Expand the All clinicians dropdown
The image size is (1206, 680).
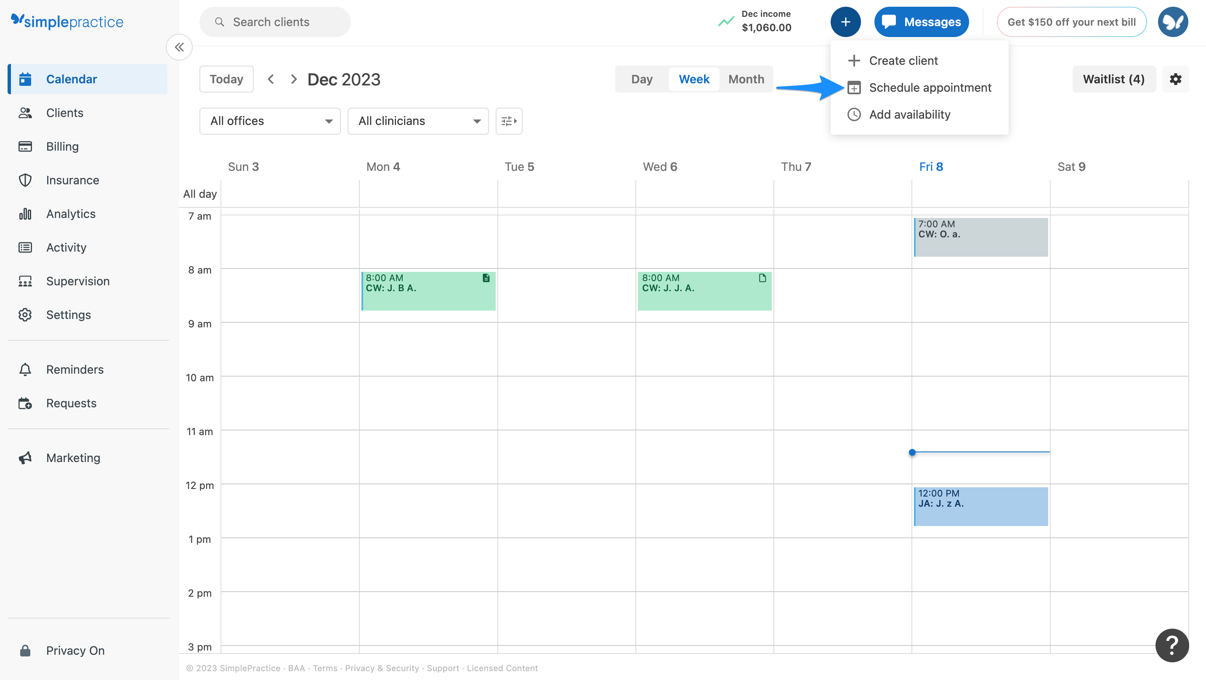tap(417, 121)
